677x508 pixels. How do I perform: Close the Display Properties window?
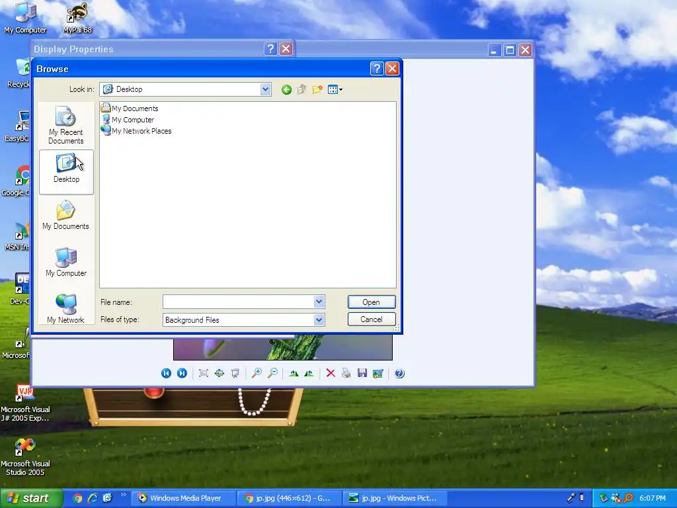click(286, 49)
